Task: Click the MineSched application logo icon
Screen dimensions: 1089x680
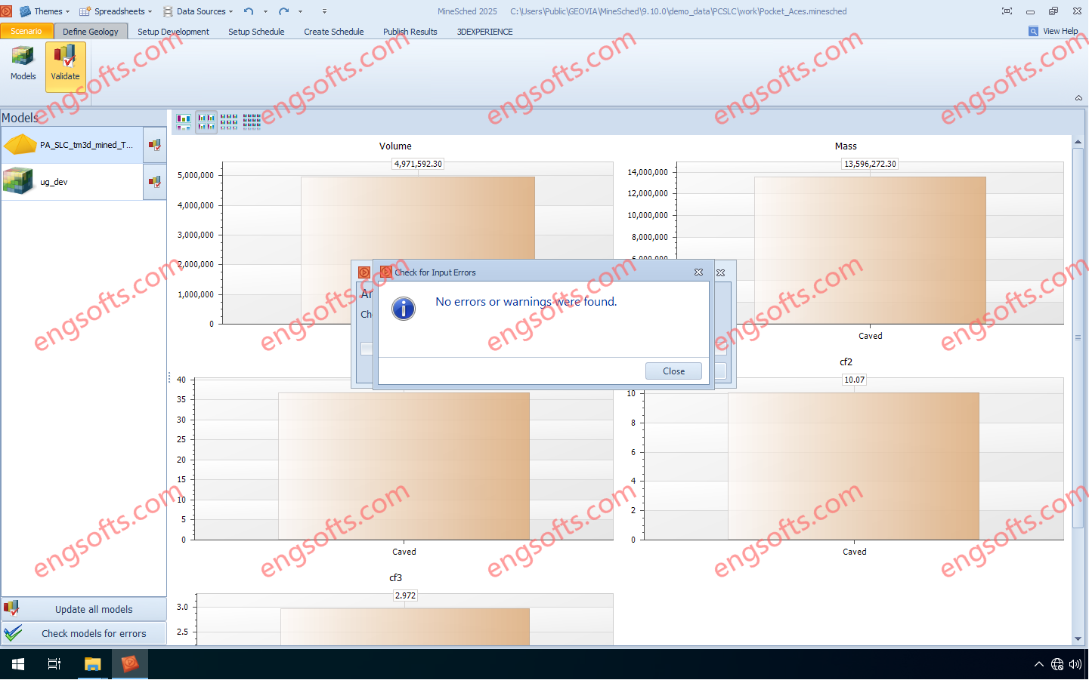Action: click(6, 11)
